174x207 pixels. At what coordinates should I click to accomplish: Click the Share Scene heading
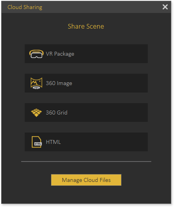point(86,26)
